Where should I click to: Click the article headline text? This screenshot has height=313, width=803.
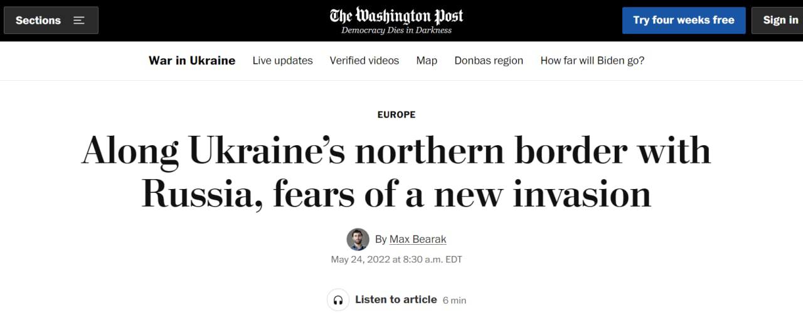click(x=396, y=172)
